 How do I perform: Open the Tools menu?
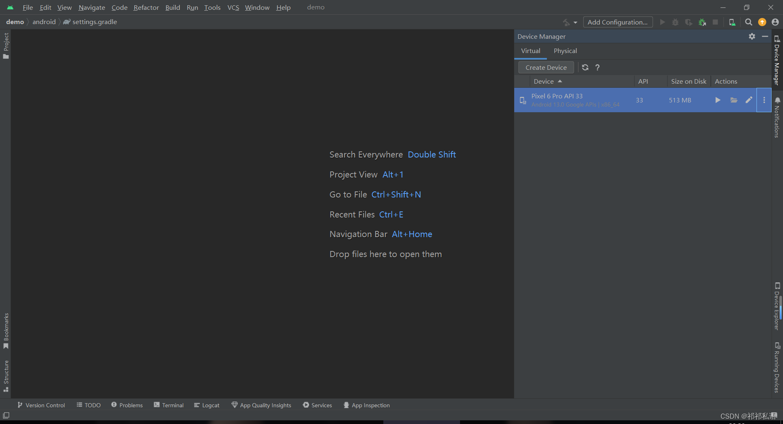212,7
